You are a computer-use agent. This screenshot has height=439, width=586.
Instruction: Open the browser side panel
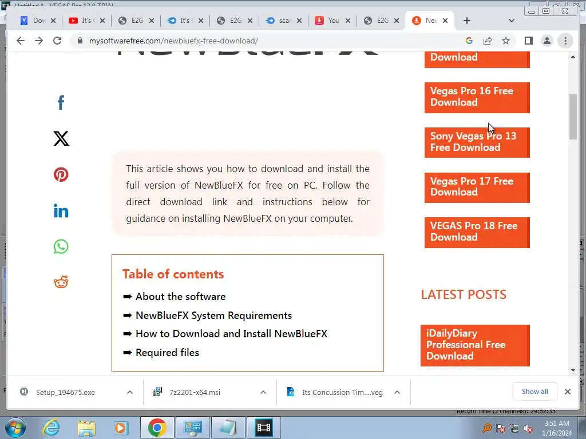click(528, 41)
